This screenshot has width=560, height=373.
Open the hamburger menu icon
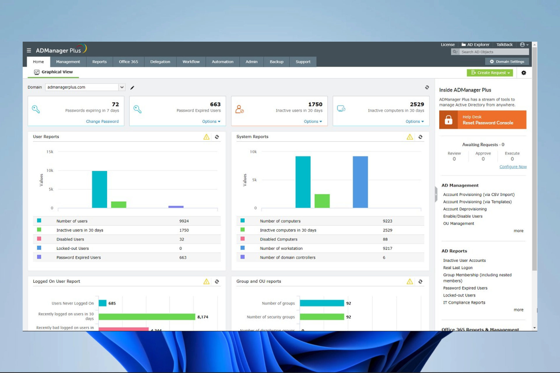(x=29, y=50)
